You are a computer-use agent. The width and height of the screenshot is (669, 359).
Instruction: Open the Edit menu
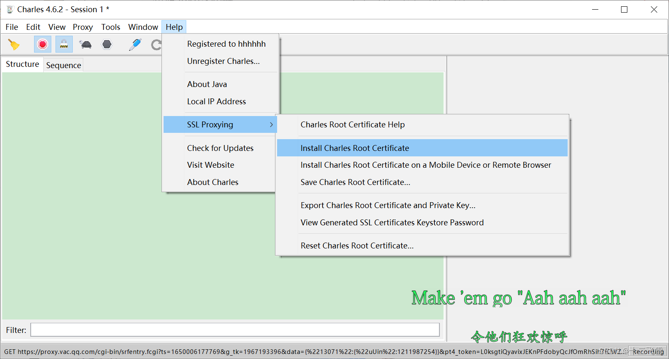tap(33, 27)
